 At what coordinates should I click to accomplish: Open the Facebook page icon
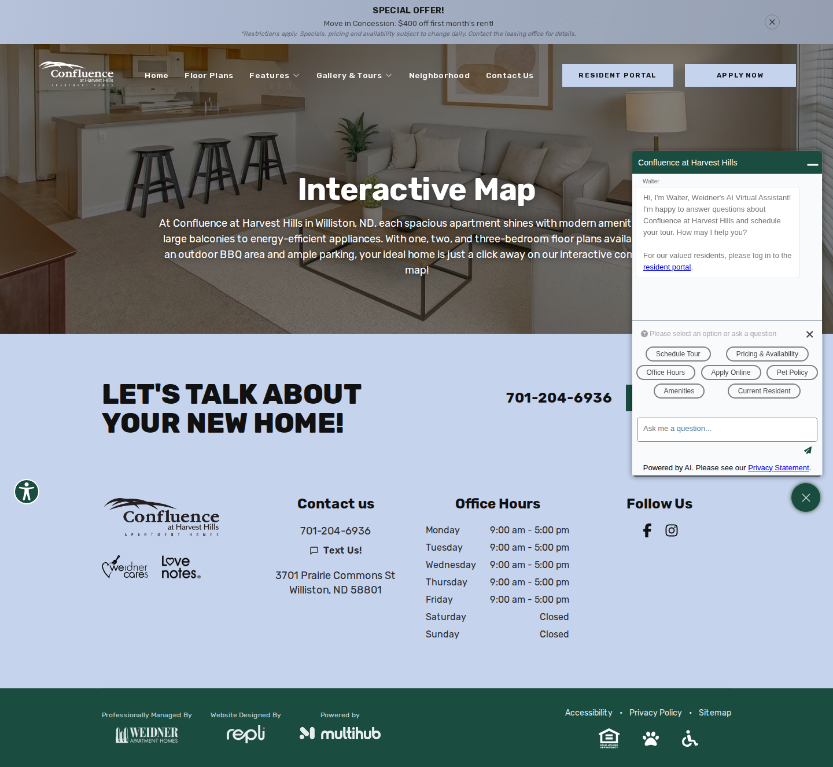click(647, 530)
